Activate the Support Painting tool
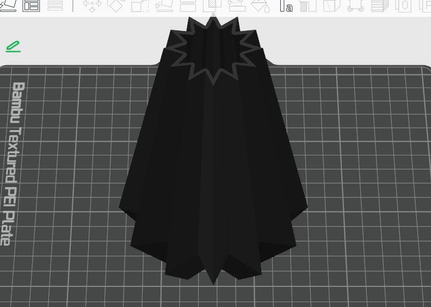Screen dimensions: 431x307 click(x=236, y=5)
